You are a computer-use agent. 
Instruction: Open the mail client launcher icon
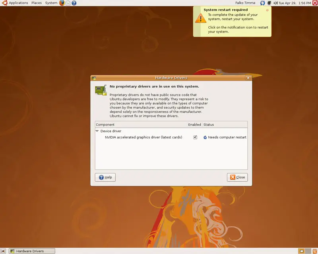[x=68, y=3]
